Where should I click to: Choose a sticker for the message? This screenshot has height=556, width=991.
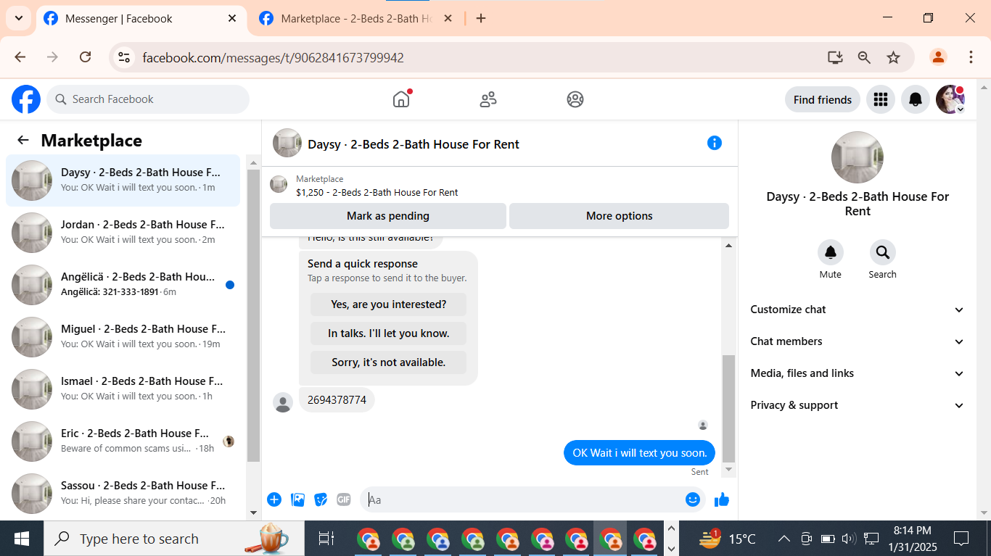click(x=321, y=499)
